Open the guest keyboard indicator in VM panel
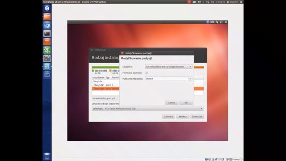 (x=212, y=22)
